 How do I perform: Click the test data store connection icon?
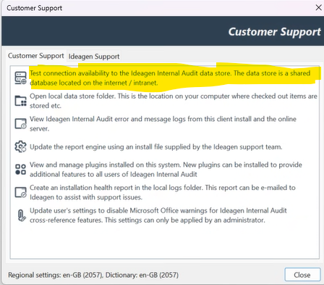(x=20, y=78)
